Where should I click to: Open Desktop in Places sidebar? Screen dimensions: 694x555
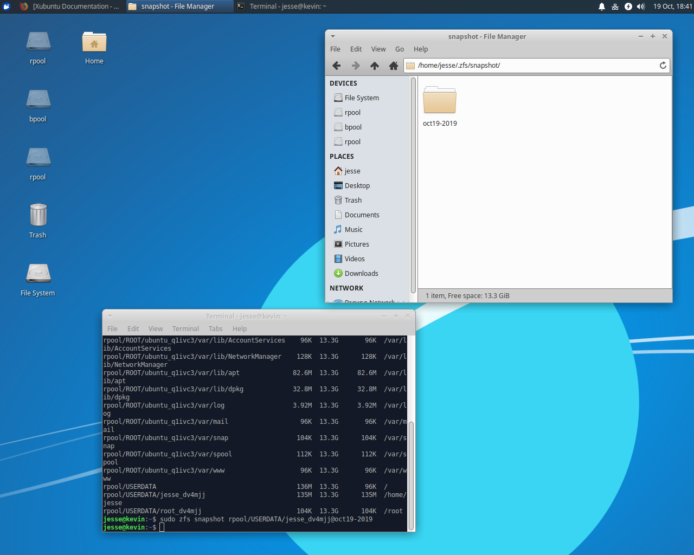coord(352,186)
